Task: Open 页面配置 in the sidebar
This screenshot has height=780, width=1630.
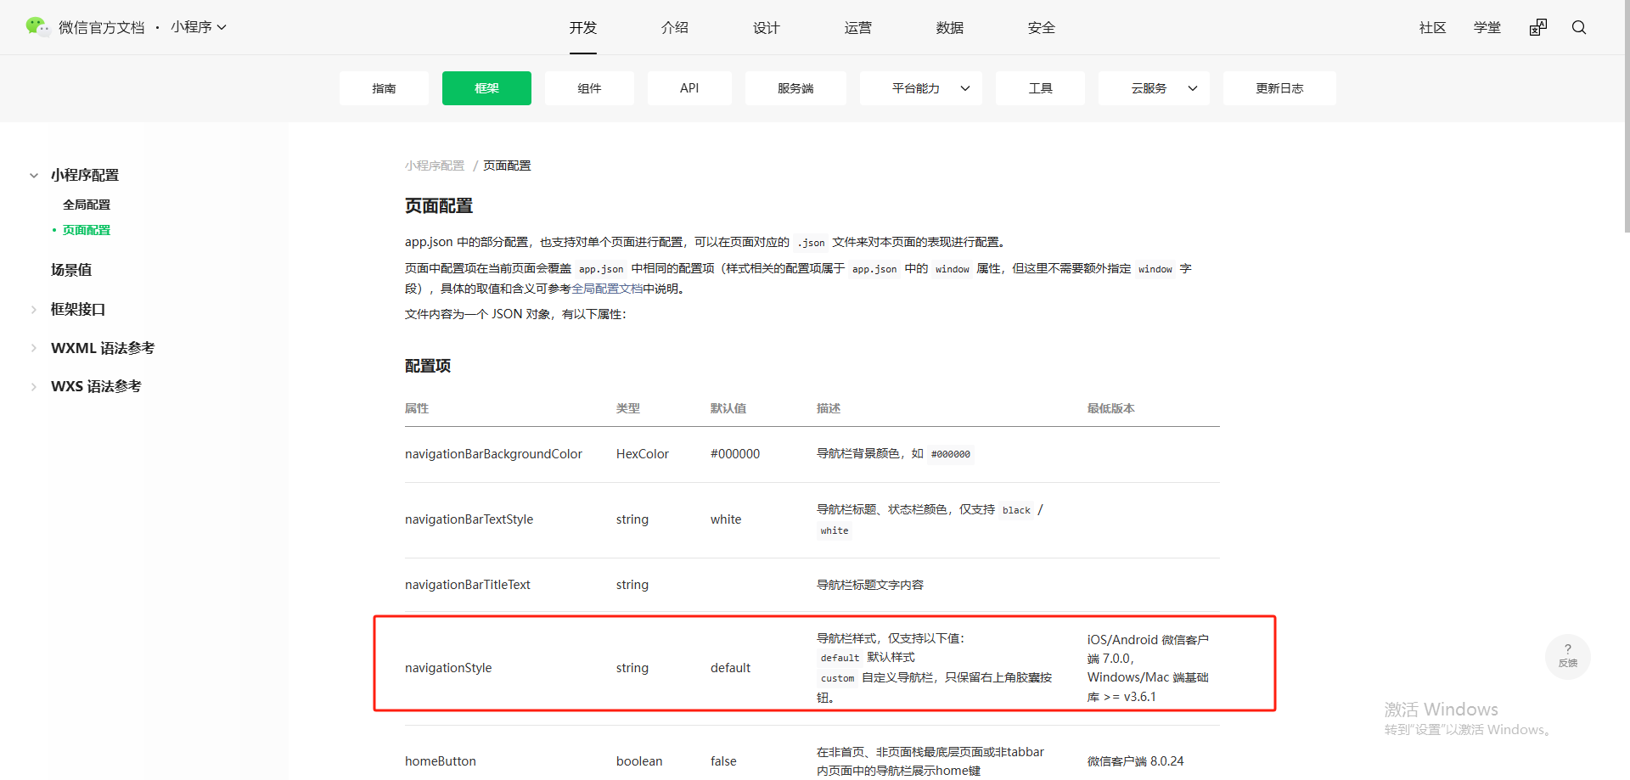Action: click(87, 230)
